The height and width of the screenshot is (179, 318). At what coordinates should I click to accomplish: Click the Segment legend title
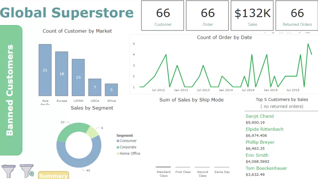click(x=125, y=135)
